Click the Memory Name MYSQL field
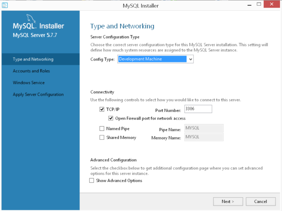 coord(204,137)
